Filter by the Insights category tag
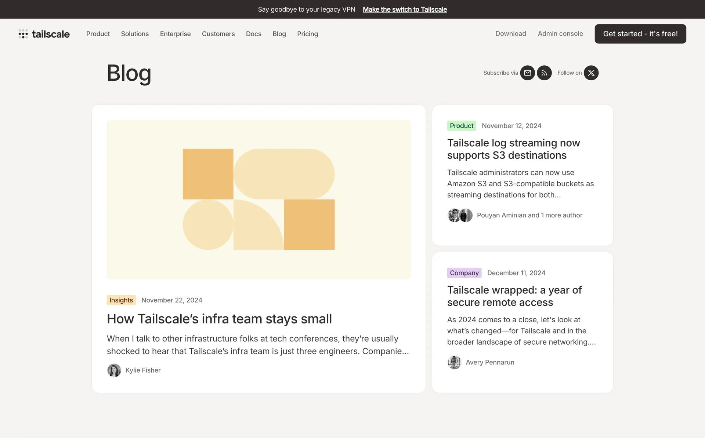705x440 pixels. 121,300
